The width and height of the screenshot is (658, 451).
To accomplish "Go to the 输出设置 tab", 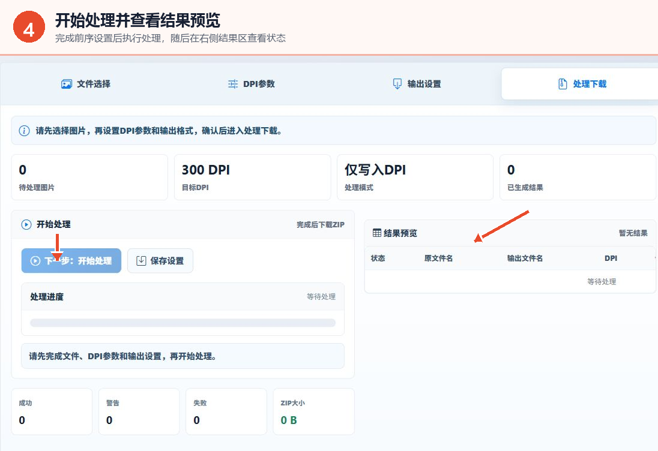I will pos(416,84).
